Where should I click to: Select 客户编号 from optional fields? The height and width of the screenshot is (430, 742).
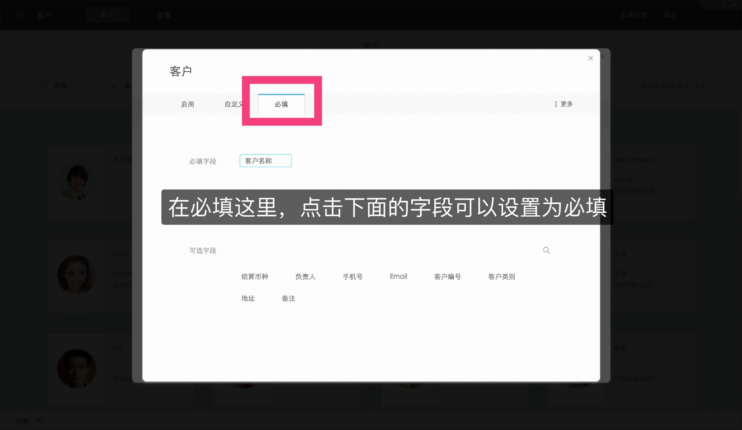(x=447, y=276)
